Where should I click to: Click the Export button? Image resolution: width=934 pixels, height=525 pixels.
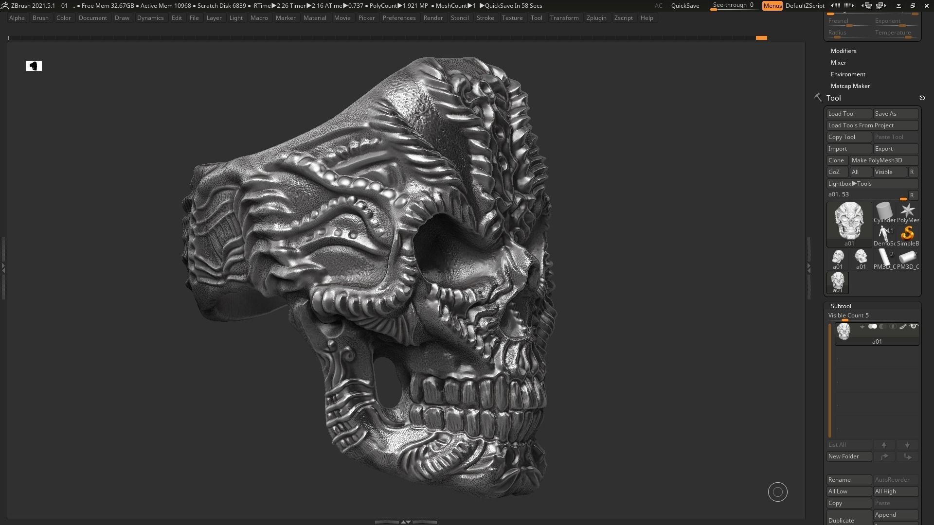coord(896,149)
